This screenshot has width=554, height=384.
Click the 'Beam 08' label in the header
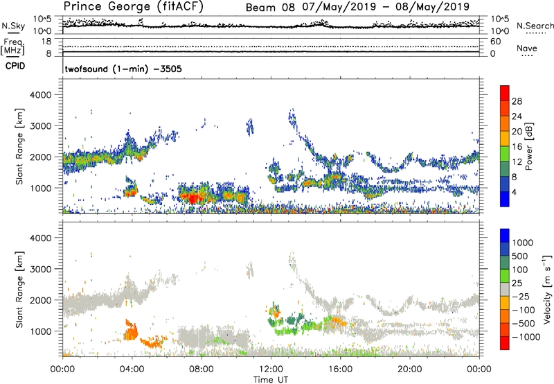pos(270,8)
